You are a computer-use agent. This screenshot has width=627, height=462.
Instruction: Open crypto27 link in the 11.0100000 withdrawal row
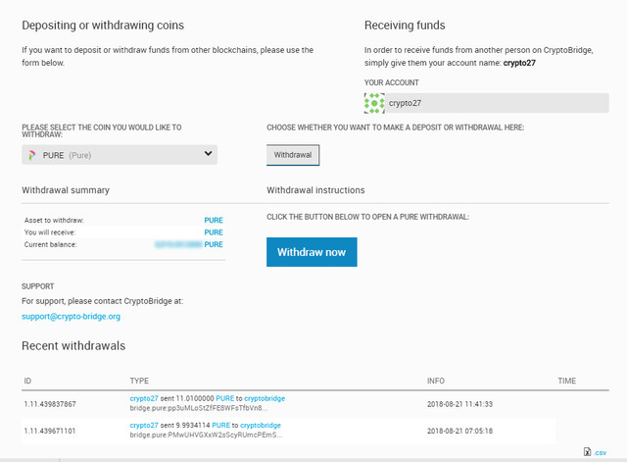pos(144,398)
